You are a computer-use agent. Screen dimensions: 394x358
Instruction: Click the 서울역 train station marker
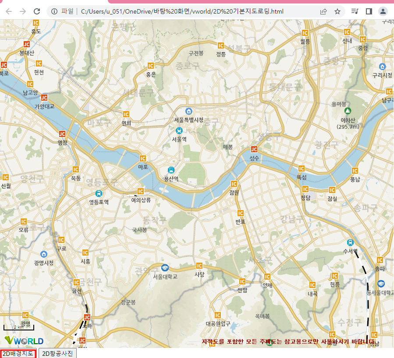(179, 130)
